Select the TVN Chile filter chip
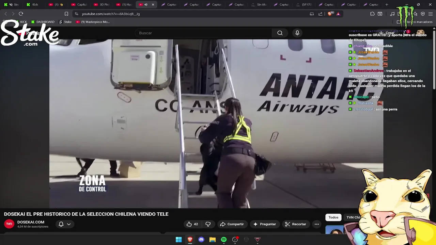The width and height of the screenshot is (436, 245). 353,217
